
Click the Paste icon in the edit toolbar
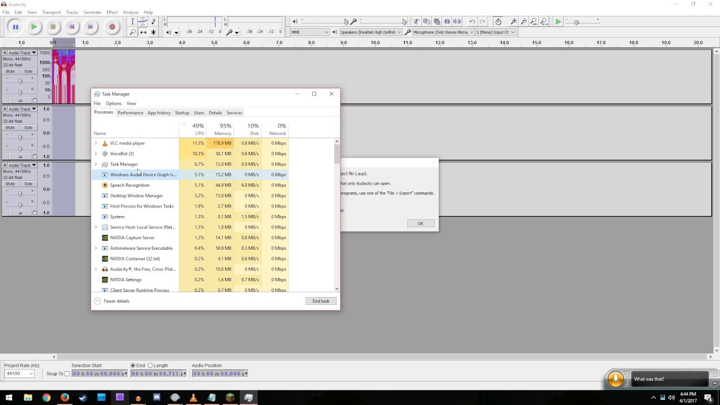point(436,21)
